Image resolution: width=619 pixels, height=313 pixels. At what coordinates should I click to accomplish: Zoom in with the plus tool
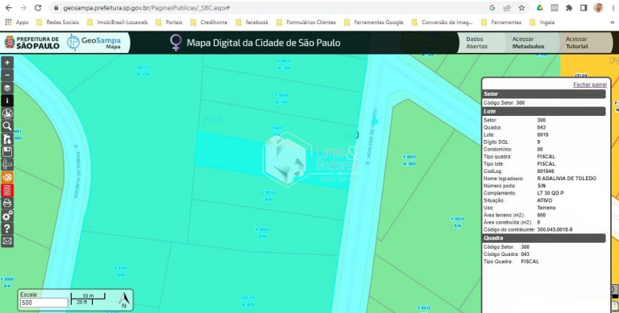pos(7,62)
